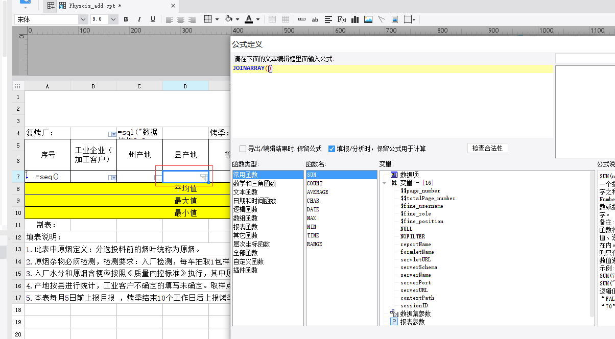Click the formula search field at top right
The height and width of the screenshot is (339, 615).
585,58
